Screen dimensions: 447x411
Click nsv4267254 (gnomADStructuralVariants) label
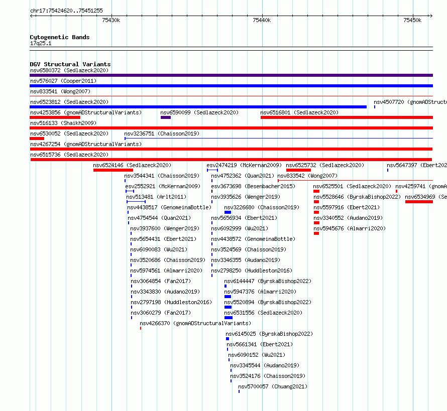click(x=86, y=144)
